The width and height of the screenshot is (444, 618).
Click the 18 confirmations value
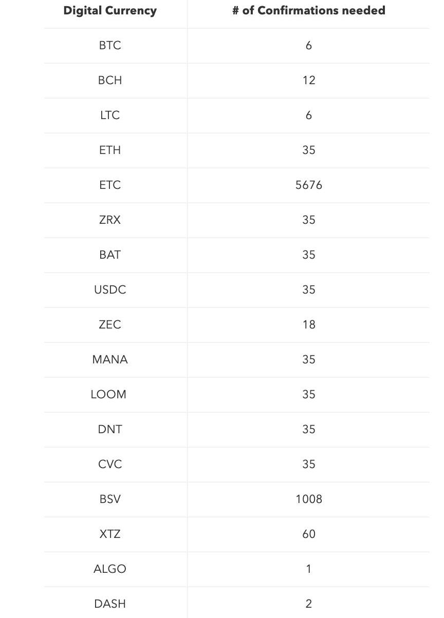tap(309, 325)
